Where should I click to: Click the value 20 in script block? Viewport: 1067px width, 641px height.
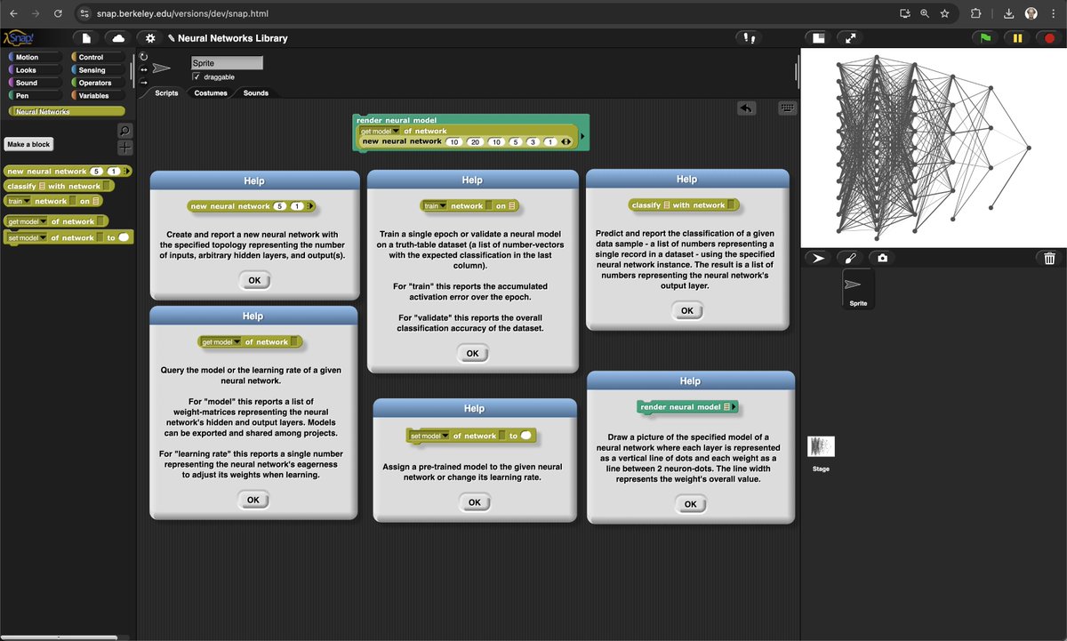coord(474,141)
